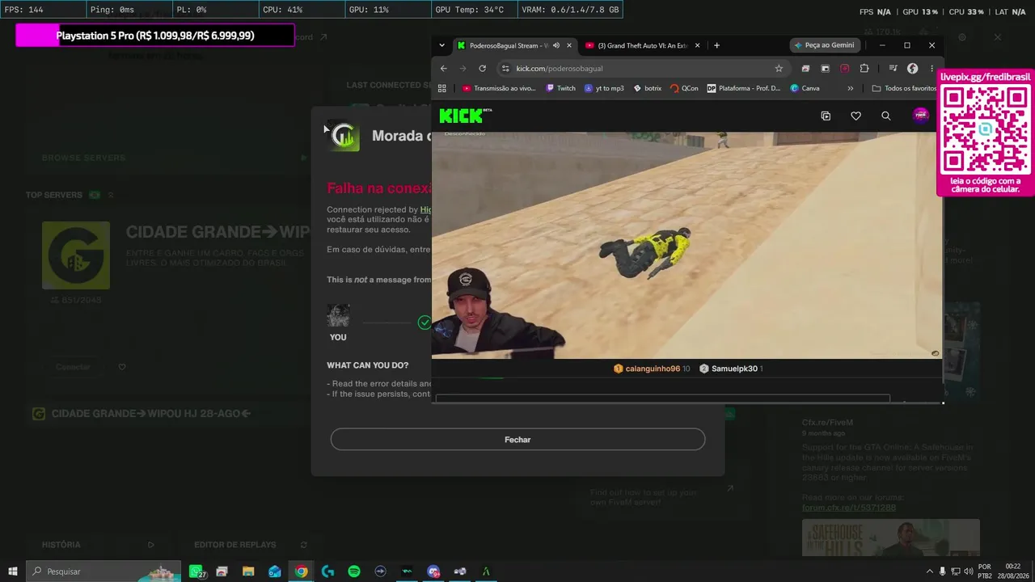Open the QCon bookmark
The height and width of the screenshot is (582, 1035).
684,88
